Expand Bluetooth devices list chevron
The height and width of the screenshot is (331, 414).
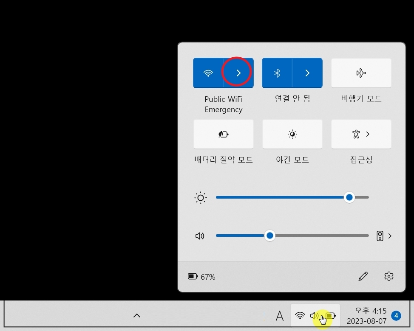click(x=307, y=73)
